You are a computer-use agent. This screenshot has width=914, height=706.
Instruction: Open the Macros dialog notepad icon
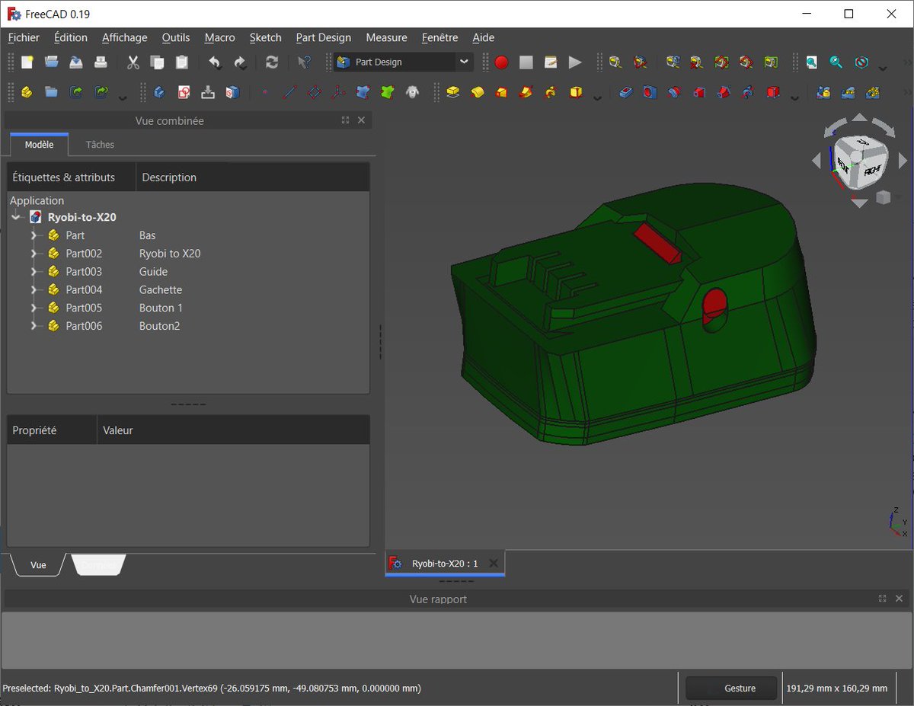(551, 62)
